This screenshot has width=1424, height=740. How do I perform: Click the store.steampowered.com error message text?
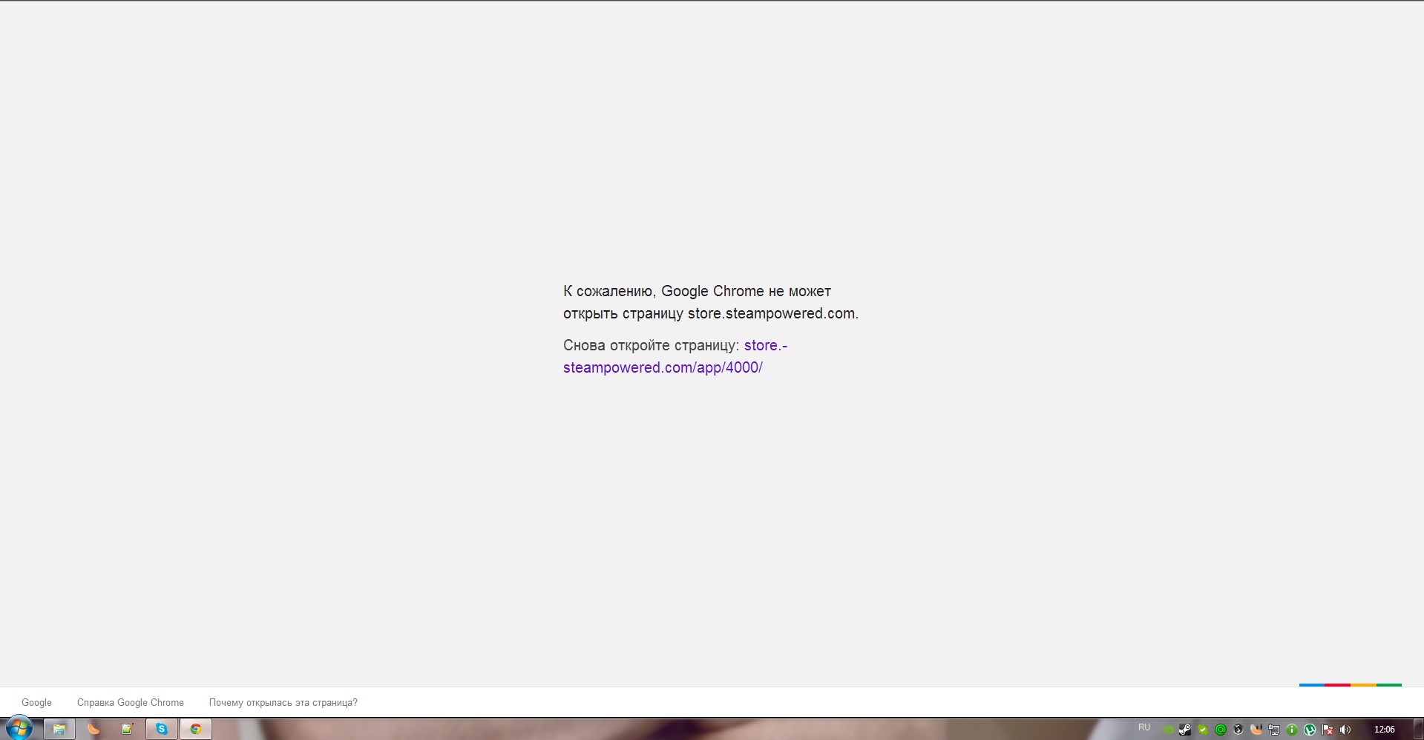pyautogui.click(x=711, y=302)
